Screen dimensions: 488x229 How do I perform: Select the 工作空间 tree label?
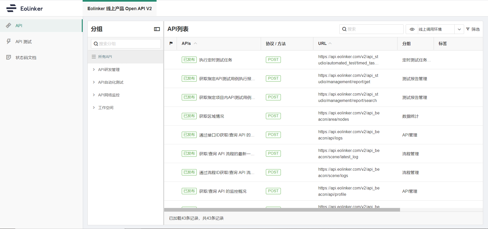coord(106,108)
